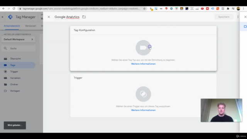Open the browser extensions puzzle icon

click(228, 8)
